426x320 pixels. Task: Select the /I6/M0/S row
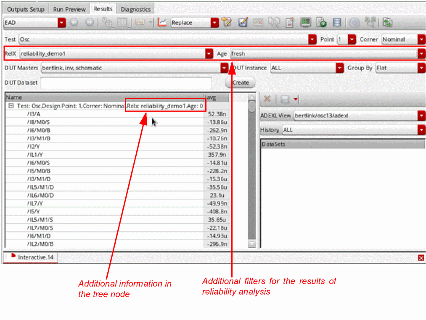click(117, 163)
